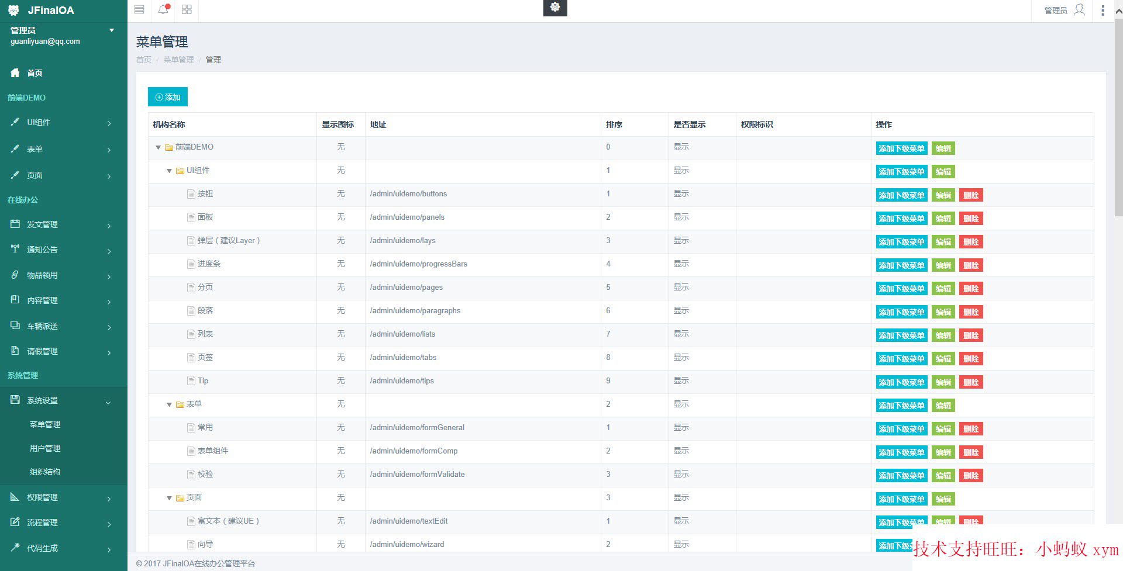The width and height of the screenshot is (1123, 571).
Task: Click 编辑 in the 面板 row
Action: coord(943,219)
